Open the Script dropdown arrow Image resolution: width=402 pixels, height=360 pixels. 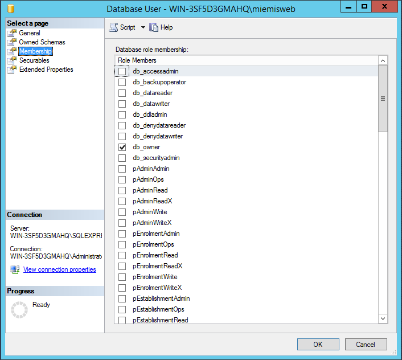tap(142, 27)
